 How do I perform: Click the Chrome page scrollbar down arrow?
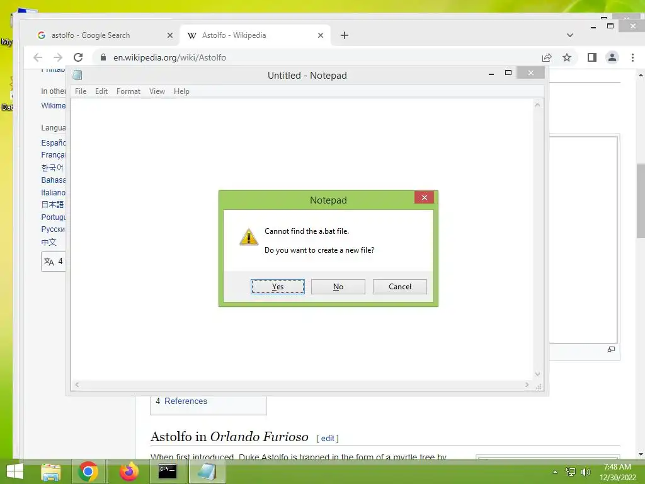(x=641, y=454)
